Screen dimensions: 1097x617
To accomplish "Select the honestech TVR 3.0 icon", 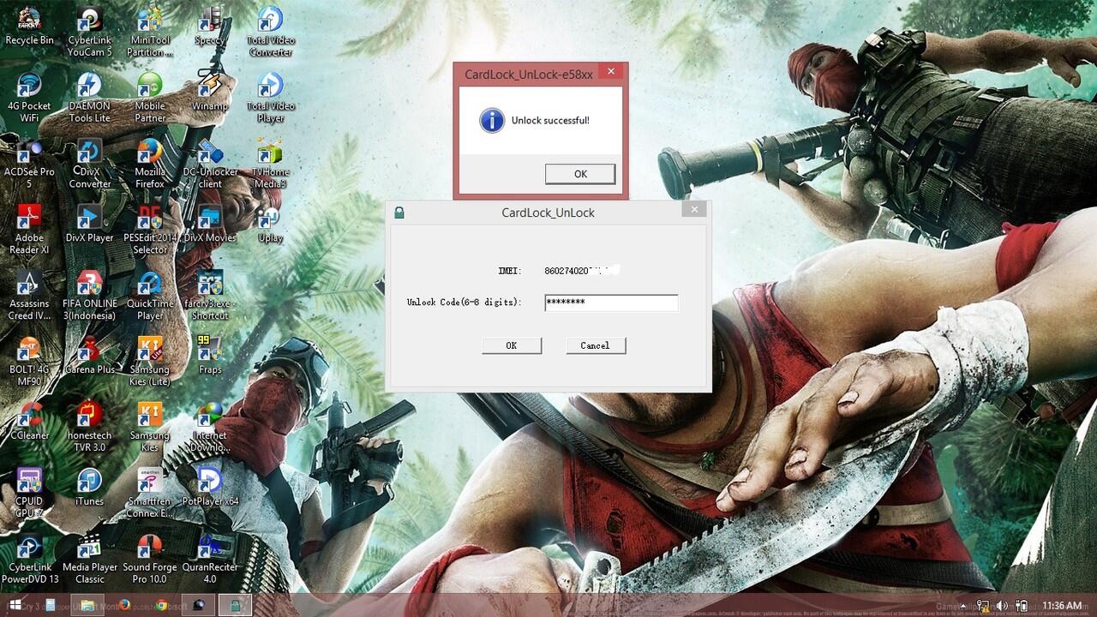I will (x=90, y=428).
